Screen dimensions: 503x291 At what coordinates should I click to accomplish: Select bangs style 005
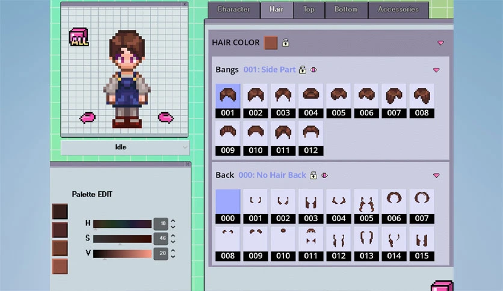(338, 101)
